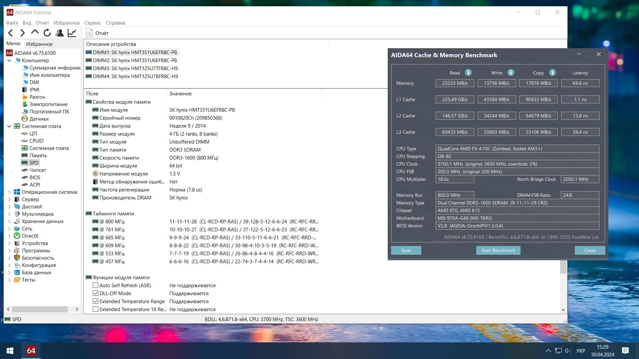
Task: Select the Чипсет chipset item
Action: click(38, 170)
